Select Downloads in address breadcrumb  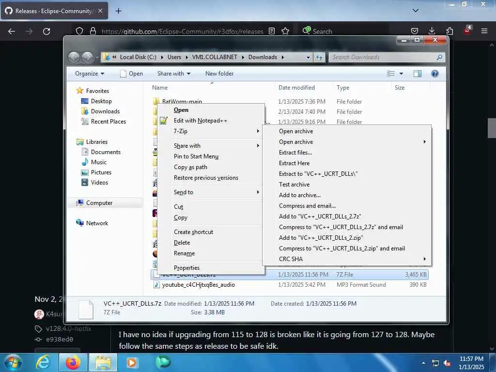[263, 57]
